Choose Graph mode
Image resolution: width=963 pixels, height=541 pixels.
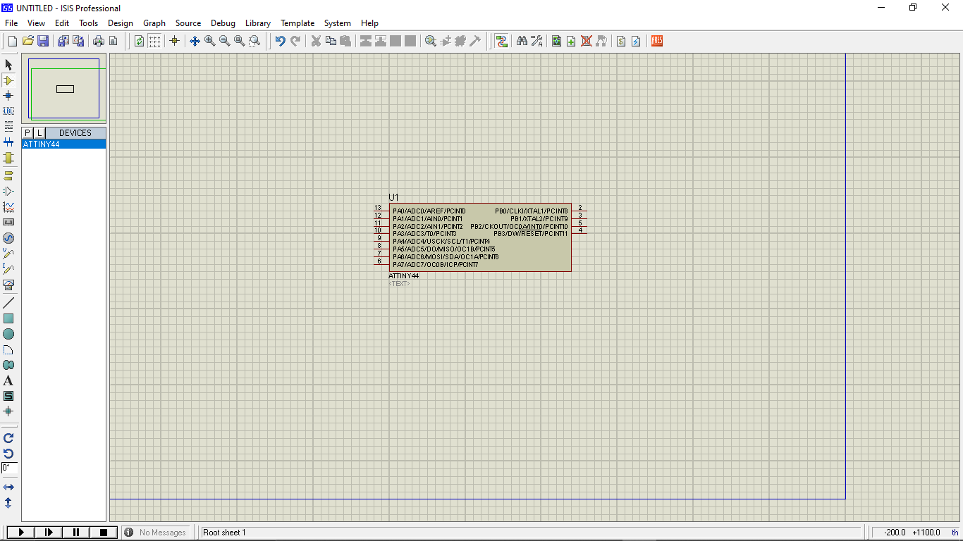pos(8,206)
